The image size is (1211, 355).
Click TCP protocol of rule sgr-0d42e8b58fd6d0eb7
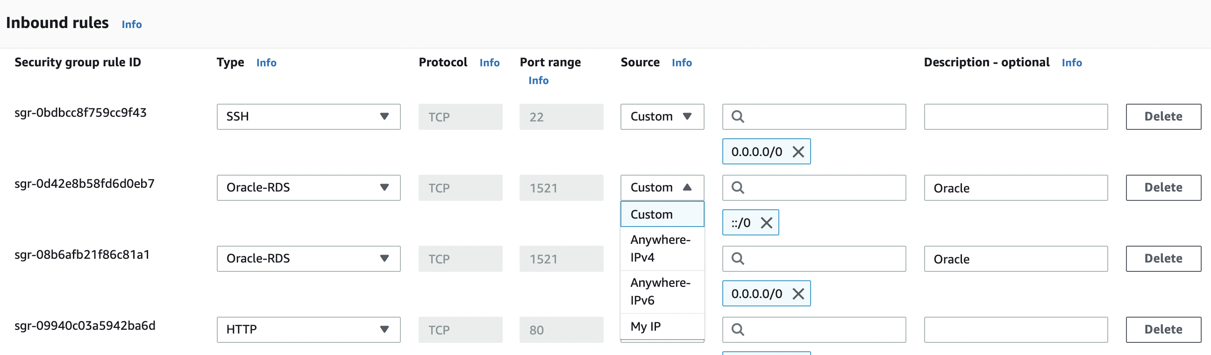pyautogui.click(x=460, y=188)
